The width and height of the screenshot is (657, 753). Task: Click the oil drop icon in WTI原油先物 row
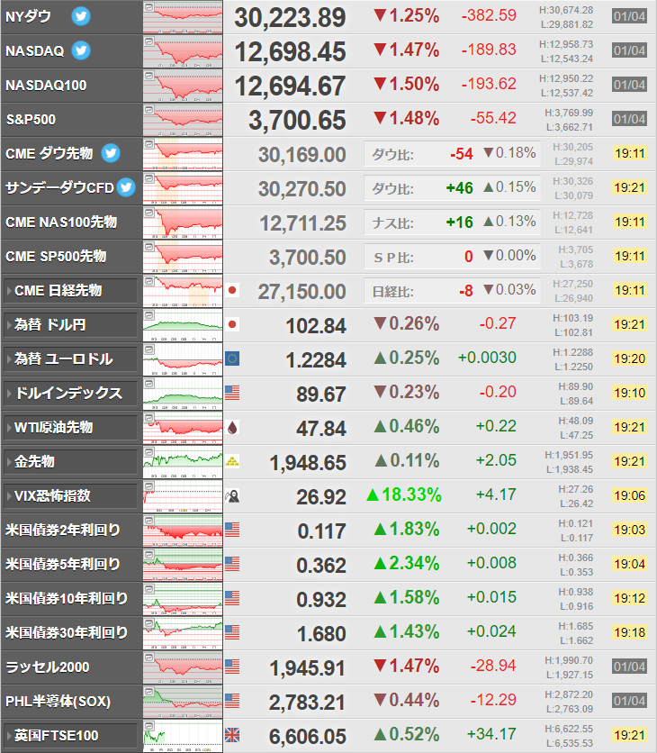(232, 427)
